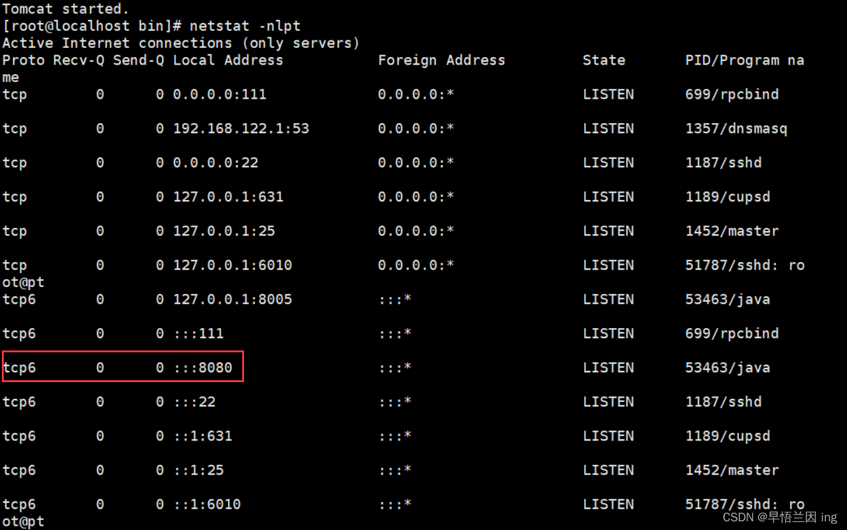Click the 'State' column header
Image resolution: width=847 pixels, height=530 pixels.
[604, 60]
